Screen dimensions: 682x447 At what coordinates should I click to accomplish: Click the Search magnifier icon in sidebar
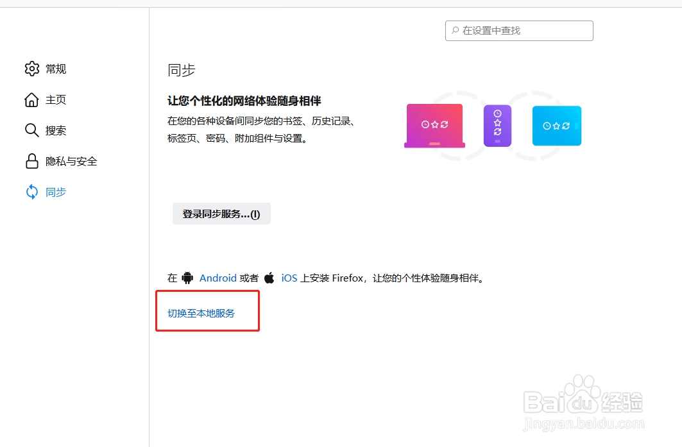[31, 130]
